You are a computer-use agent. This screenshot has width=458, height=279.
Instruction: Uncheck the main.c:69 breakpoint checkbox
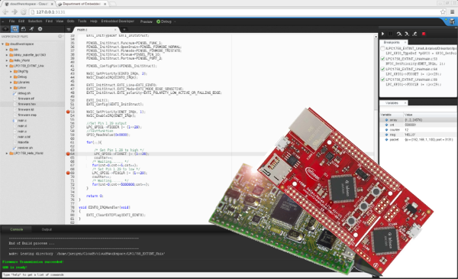tap(382, 79)
